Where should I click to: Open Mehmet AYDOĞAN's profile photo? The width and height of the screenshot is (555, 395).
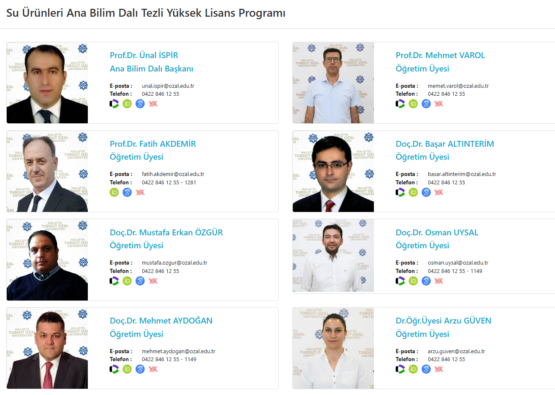point(47,348)
